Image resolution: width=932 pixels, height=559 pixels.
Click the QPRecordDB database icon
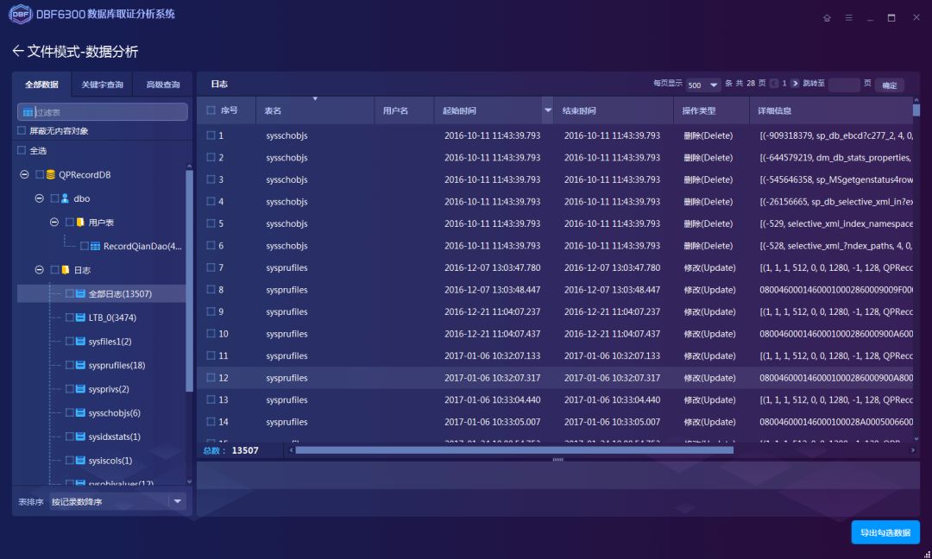pos(51,174)
